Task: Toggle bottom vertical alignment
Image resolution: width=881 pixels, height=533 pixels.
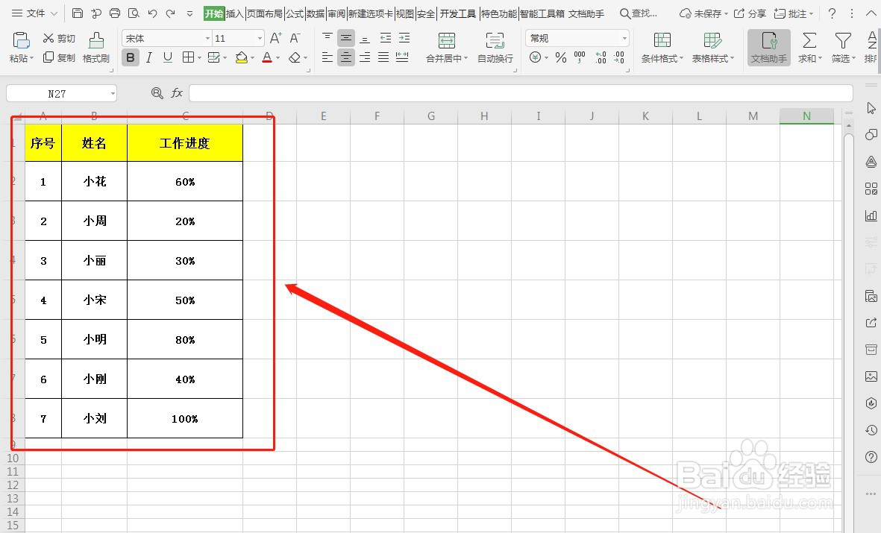Action: coord(365,38)
